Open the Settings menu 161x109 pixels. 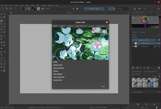click(44, 5)
